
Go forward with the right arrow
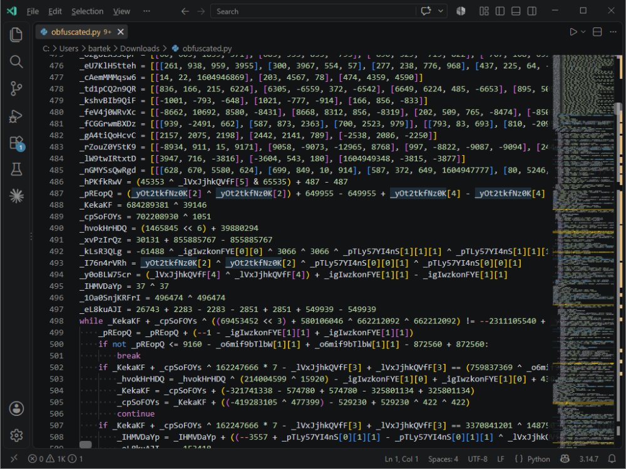[x=201, y=11]
